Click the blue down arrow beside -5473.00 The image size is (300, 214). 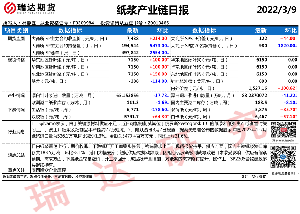coord(169,46)
